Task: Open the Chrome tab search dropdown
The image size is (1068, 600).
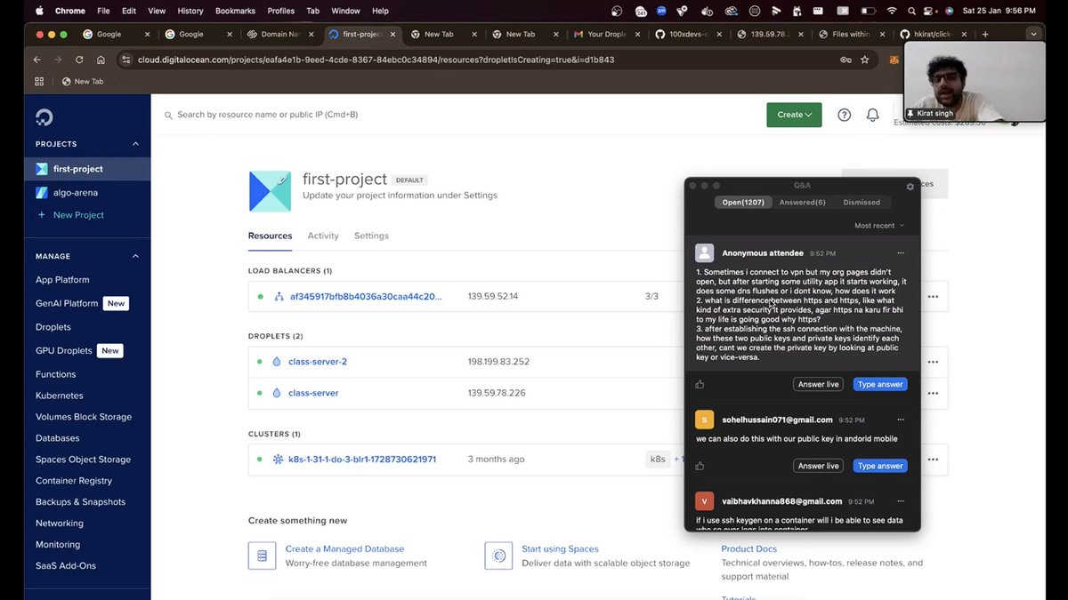Action: [1032, 34]
